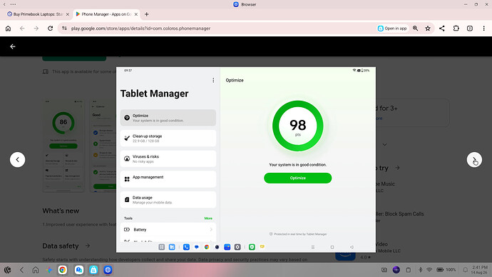Open title bar ellipsis menu
This screenshot has height=277, width=492.
(13, 4)
